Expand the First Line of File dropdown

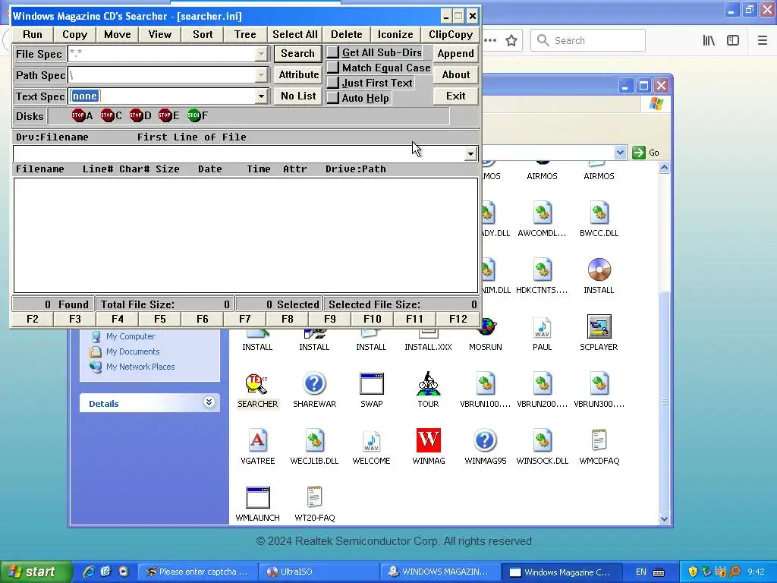click(x=470, y=153)
